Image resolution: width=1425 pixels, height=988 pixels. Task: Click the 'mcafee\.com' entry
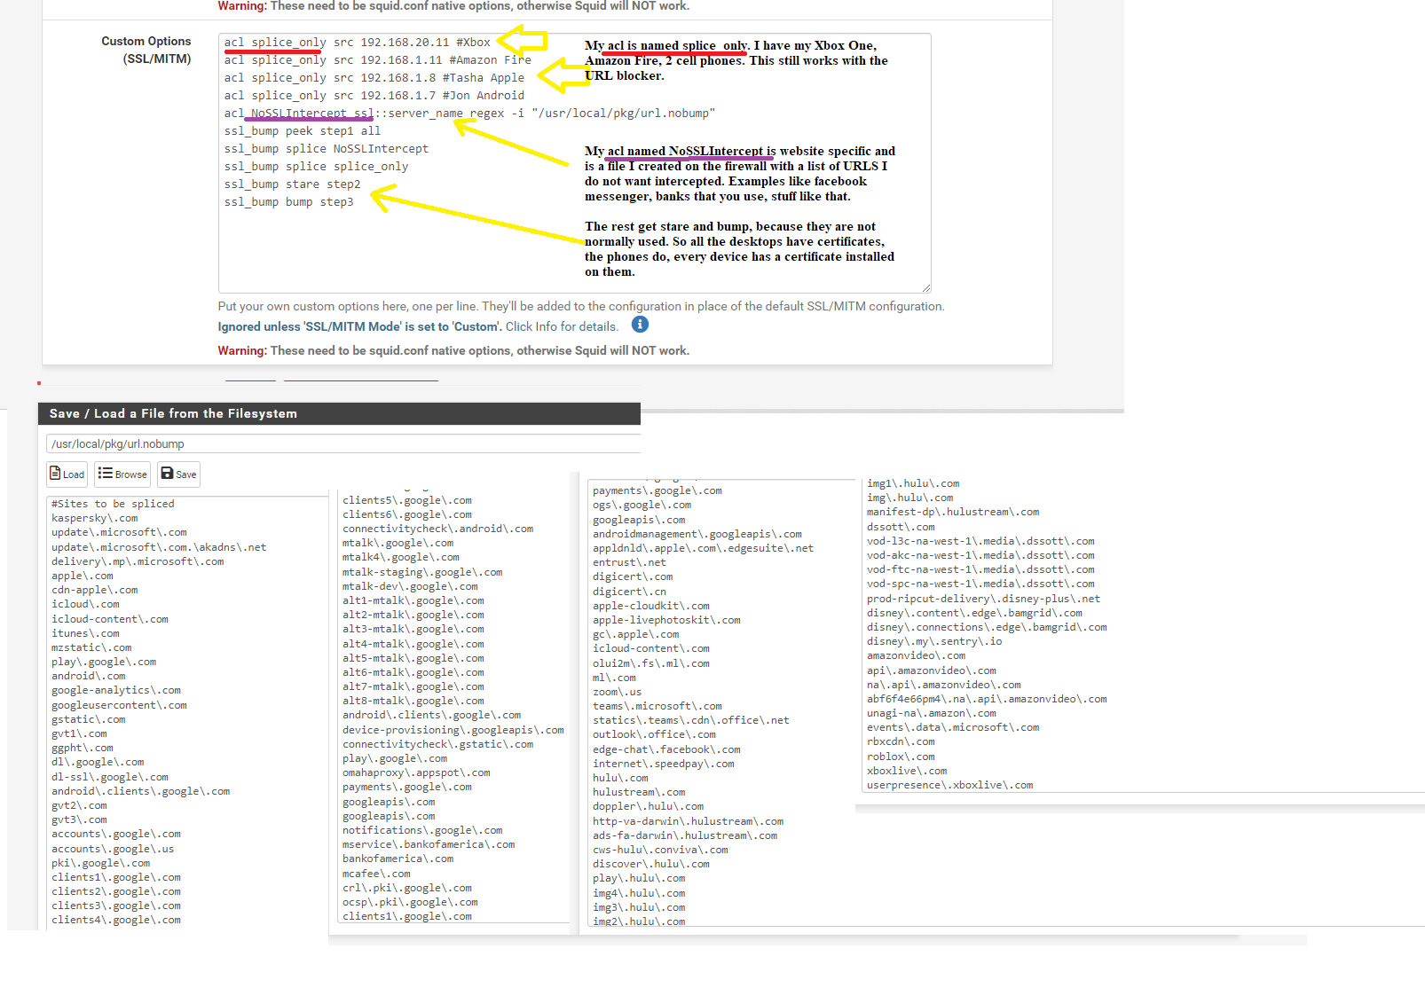point(377,874)
